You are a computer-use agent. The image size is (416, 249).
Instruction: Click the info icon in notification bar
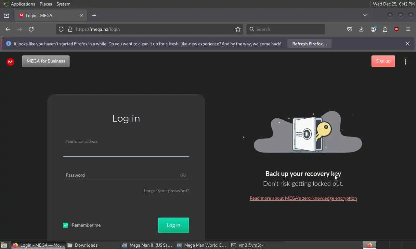8,43
